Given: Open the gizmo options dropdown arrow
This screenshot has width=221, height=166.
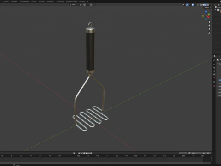Looking at the screenshot, I should click(190, 5).
